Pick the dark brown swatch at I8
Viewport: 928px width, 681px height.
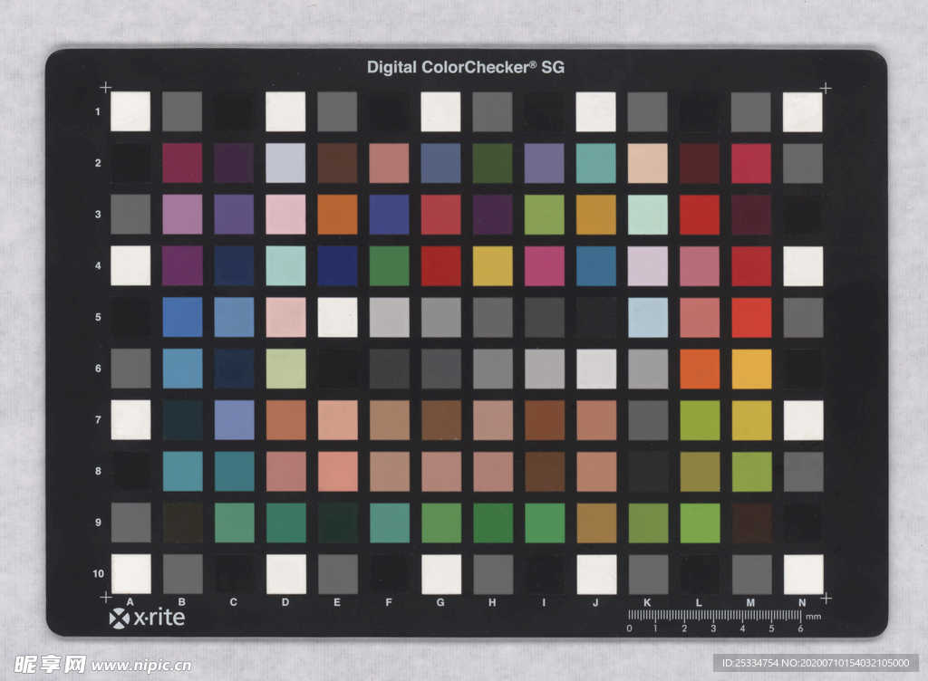[x=545, y=472]
